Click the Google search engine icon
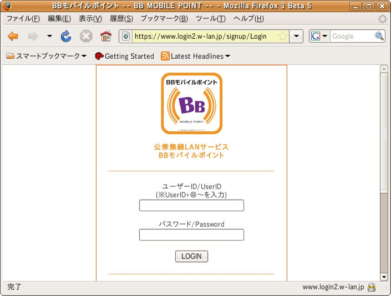 tap(315, 37)
